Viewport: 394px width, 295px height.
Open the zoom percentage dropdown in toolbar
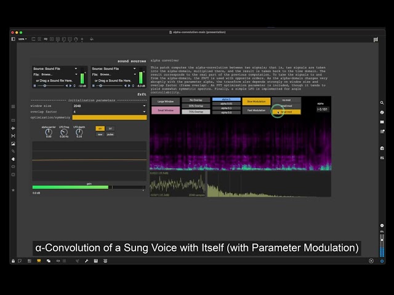pos(22,39)
